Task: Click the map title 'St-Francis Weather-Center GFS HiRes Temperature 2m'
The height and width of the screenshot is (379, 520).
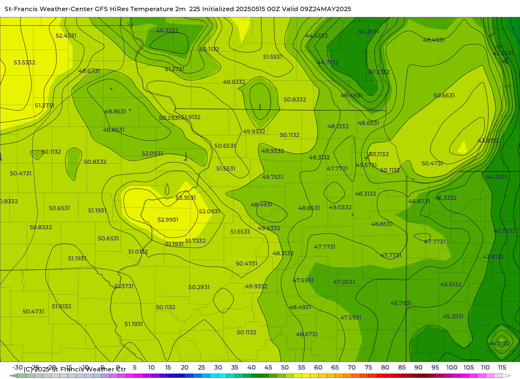Action: pyautogui.click(x=95, y=9)
